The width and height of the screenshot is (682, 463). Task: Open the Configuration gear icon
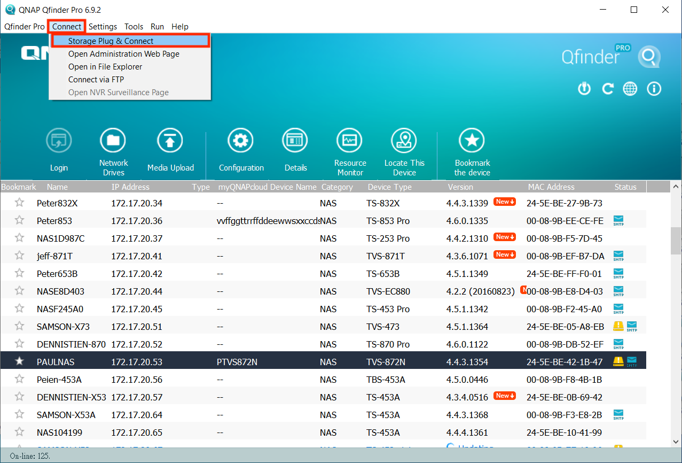tap(241, 141)
